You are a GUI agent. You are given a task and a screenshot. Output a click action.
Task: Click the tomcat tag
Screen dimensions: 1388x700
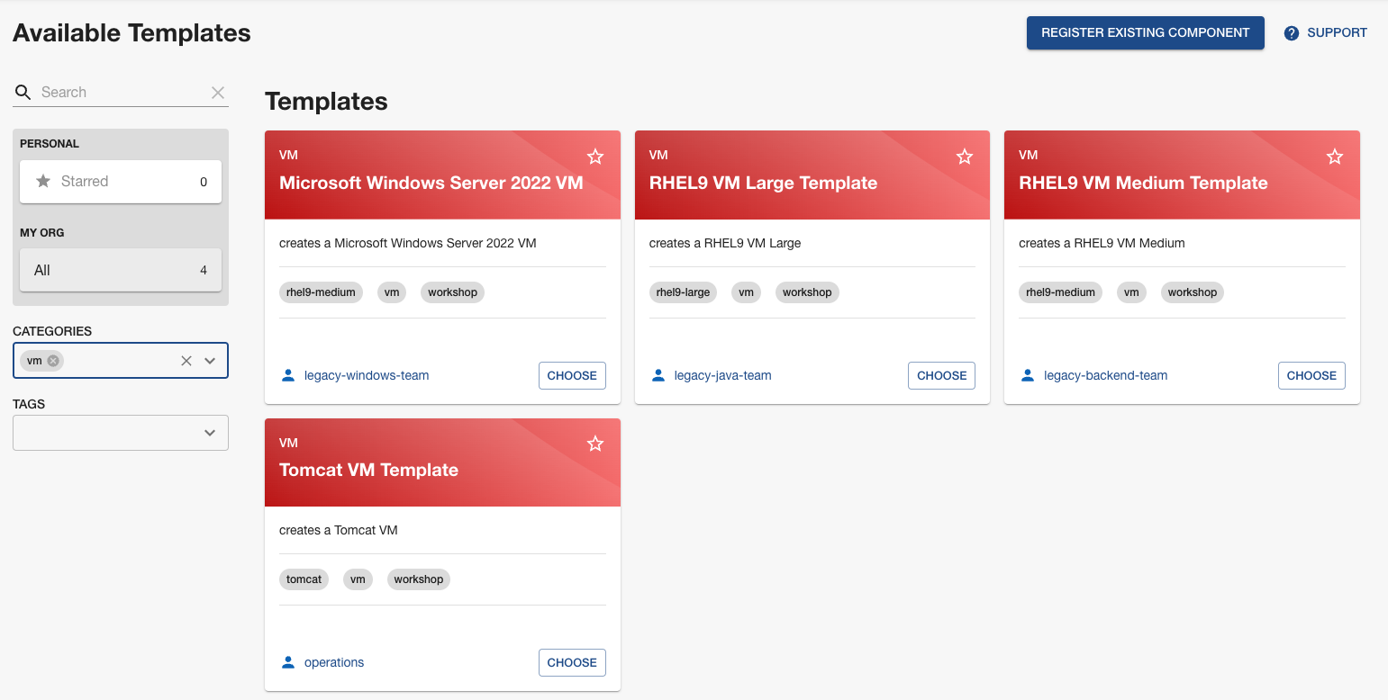(304, 579)
